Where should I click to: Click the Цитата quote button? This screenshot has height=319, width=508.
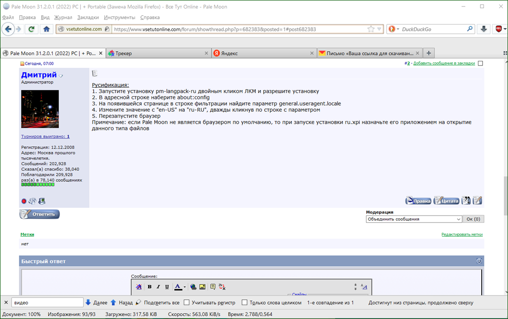point(447,200)
